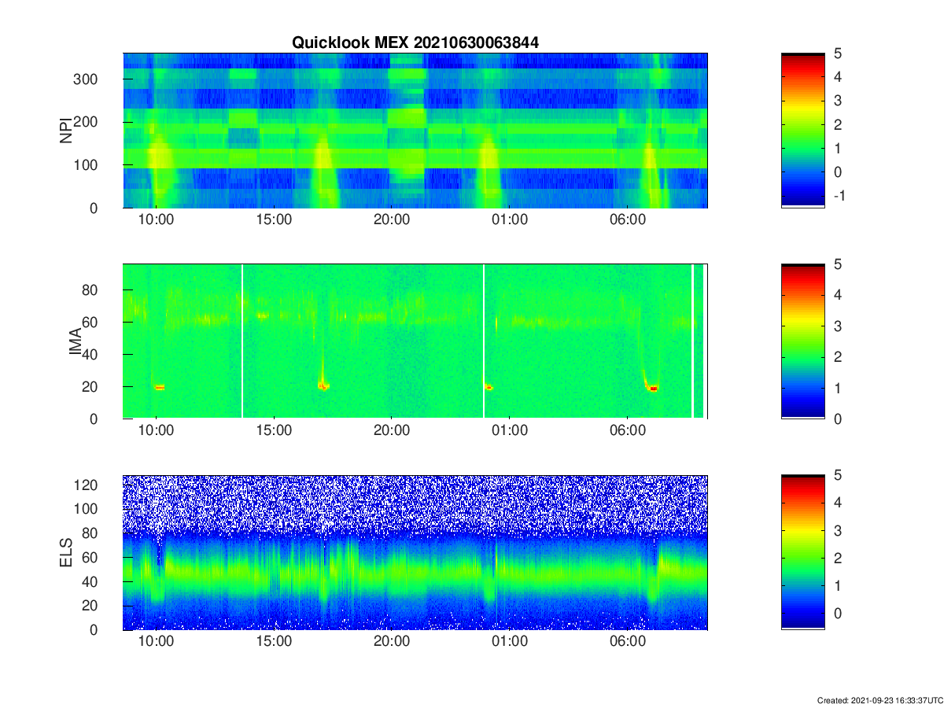The image size is (944, 708).
Task: Click 15:00 time label under NPI panel
Action: [275, 219]
